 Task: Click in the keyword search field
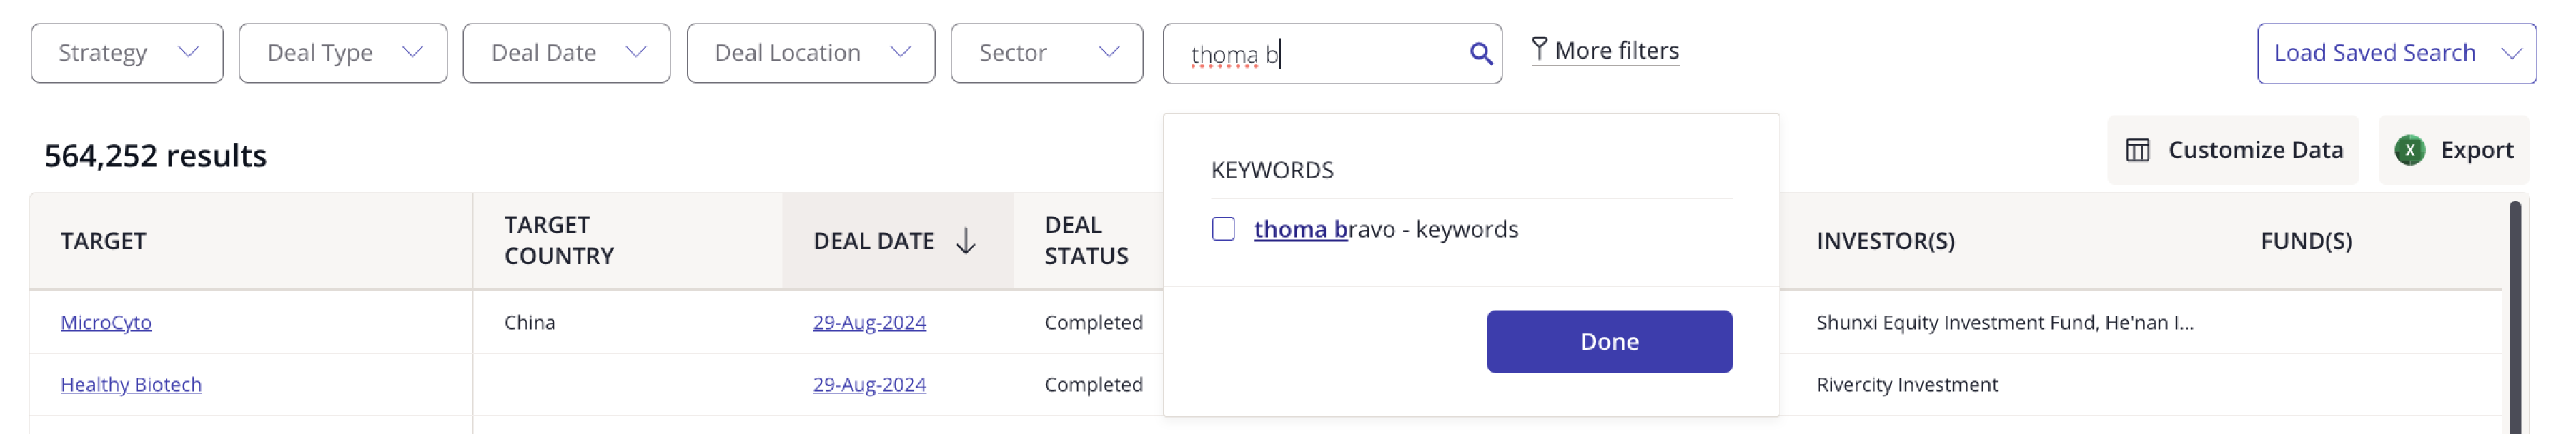1320,54
